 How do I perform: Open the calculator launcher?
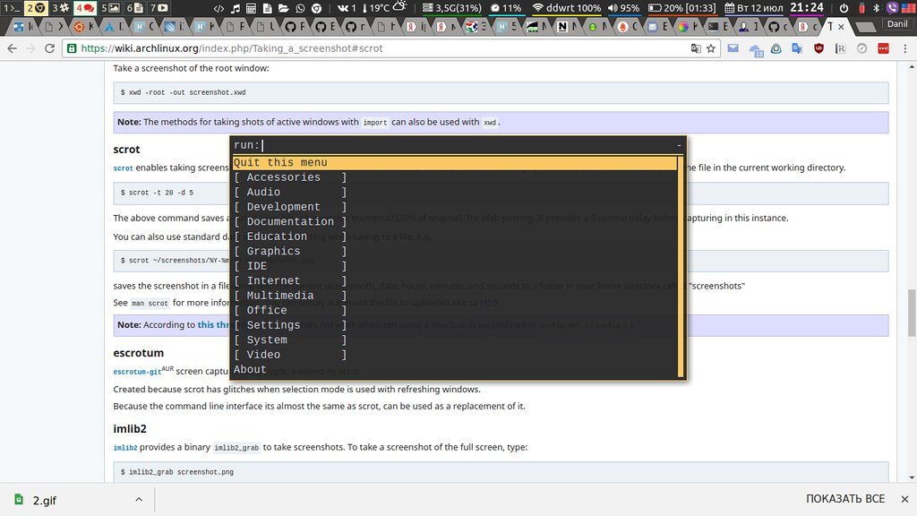(x=251, y=8)
